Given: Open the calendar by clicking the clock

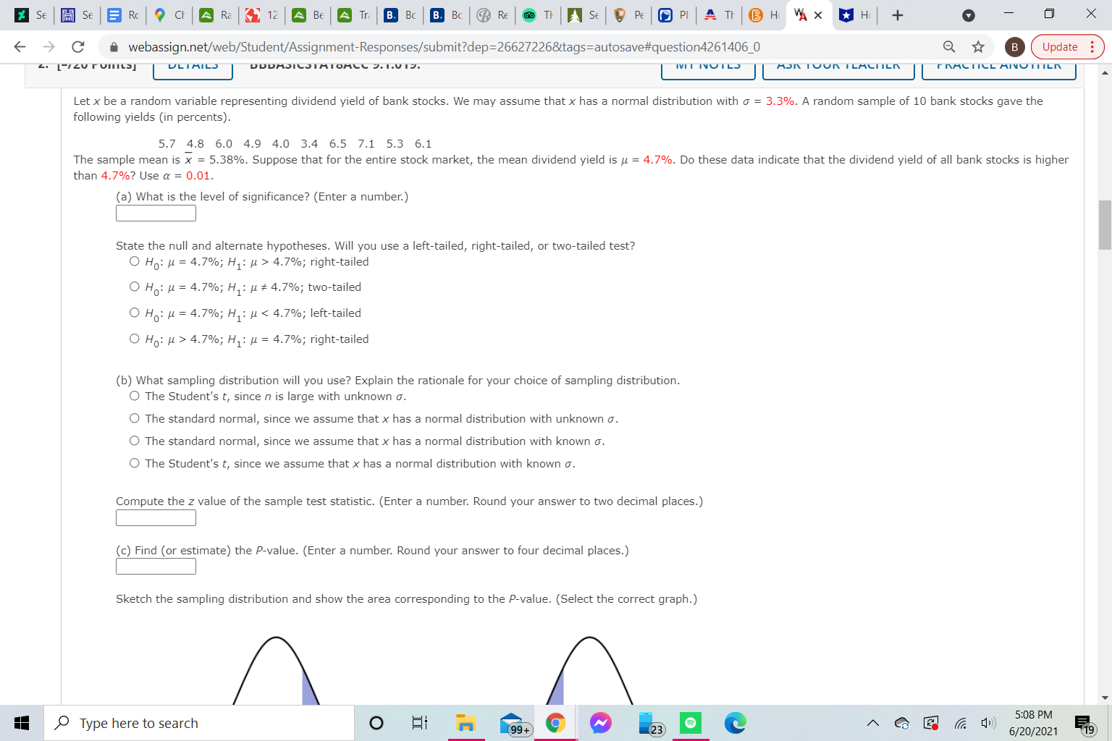Looking at the screenshot, I should (x=1033, y=722).
